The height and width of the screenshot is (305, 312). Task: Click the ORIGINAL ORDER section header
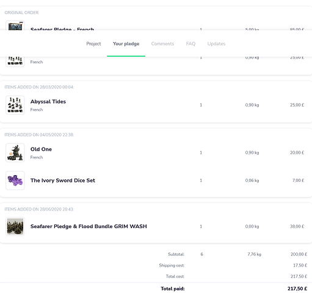[x=22, y=13]
